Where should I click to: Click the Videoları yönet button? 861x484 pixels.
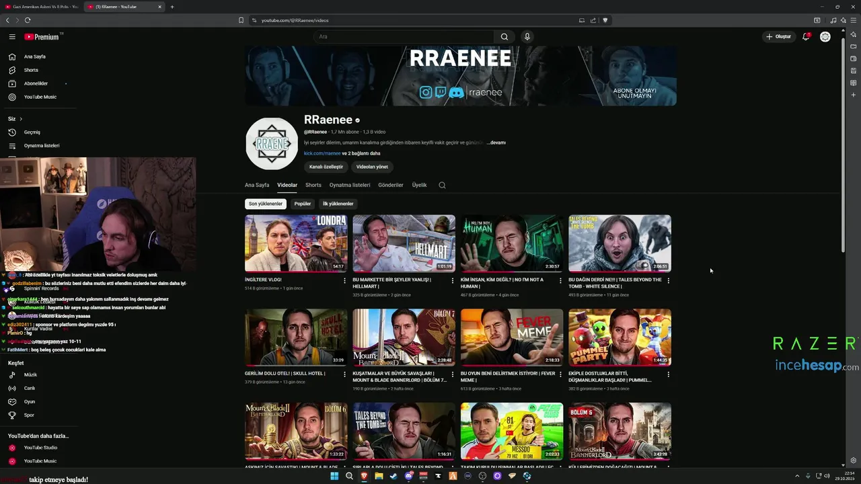(372, 167)
